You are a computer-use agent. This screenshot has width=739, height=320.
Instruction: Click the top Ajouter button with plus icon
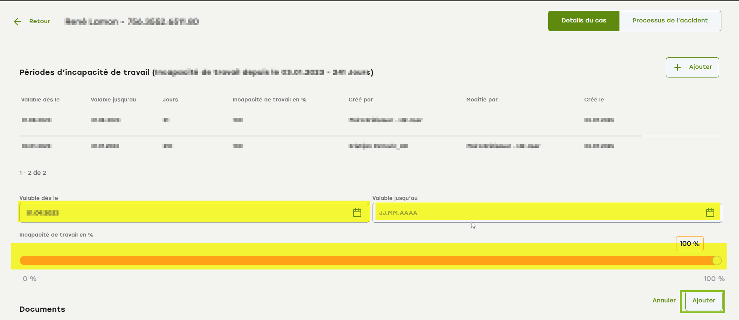point(692,67)
